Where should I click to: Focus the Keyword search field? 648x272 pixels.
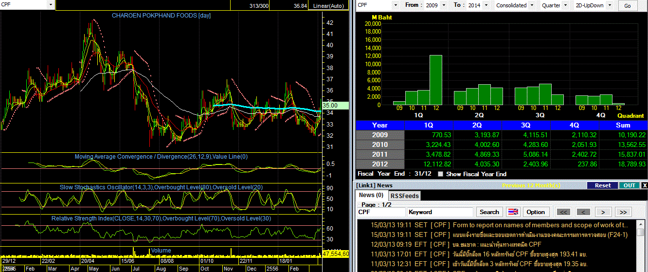point(440,212)
